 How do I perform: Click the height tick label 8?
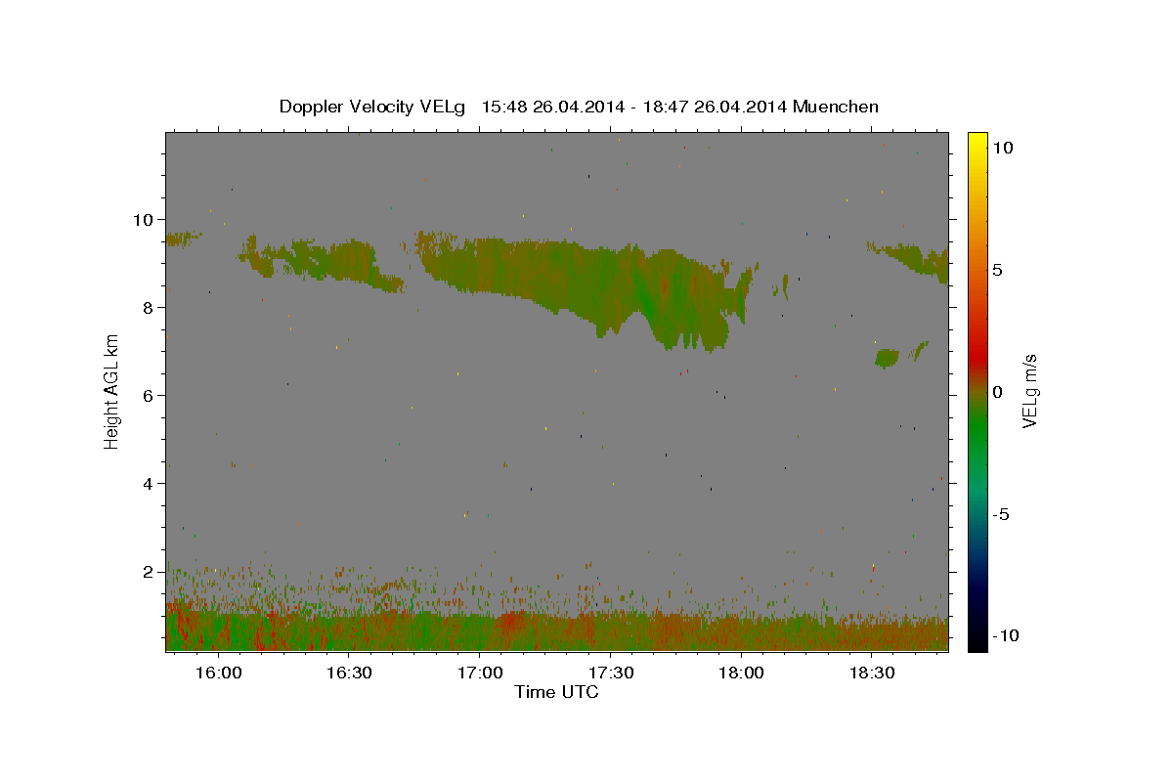(151, 307)
